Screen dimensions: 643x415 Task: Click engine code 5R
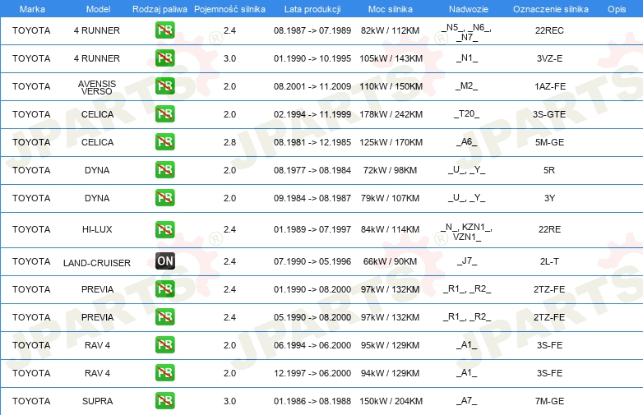[x=549, y=170]
